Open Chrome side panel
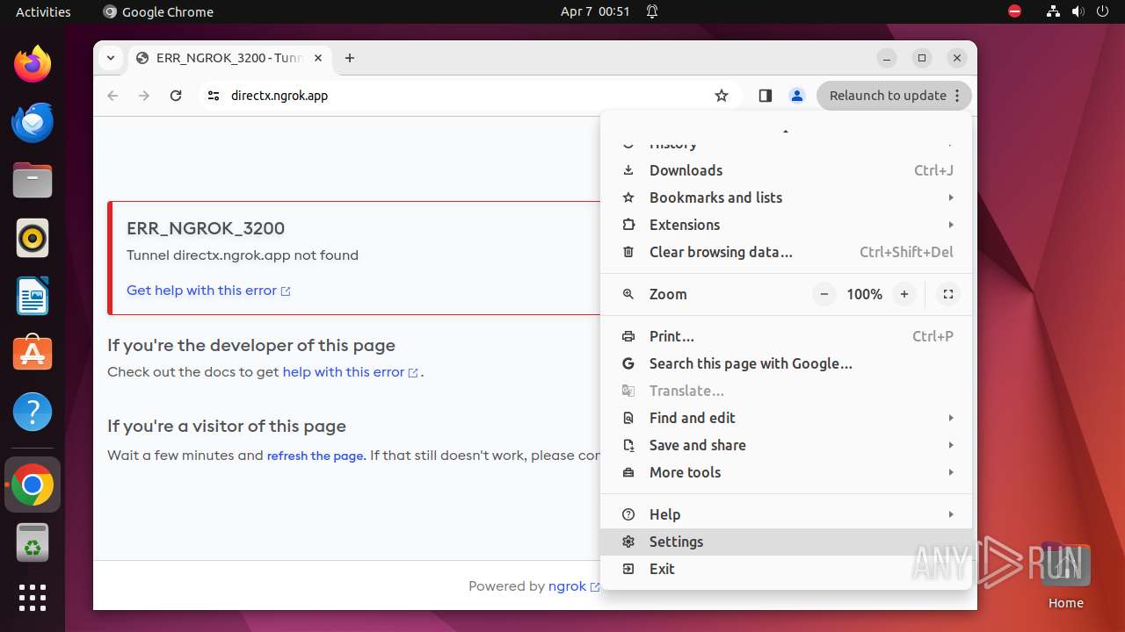 tap(765, 96)
